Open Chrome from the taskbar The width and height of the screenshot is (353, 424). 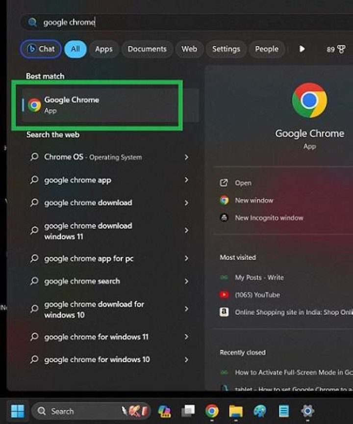point(212,411)
